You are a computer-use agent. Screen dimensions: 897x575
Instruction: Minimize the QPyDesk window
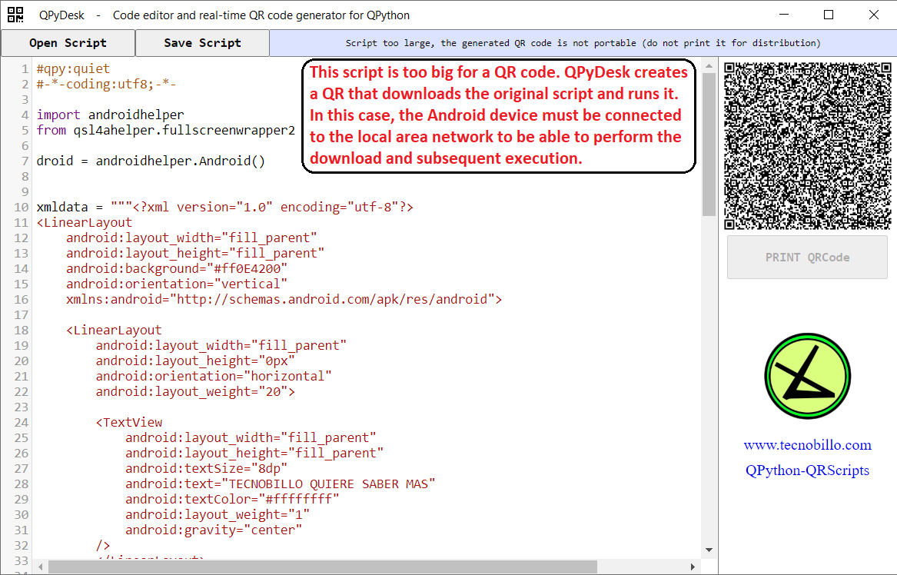[x=783, y=15]
